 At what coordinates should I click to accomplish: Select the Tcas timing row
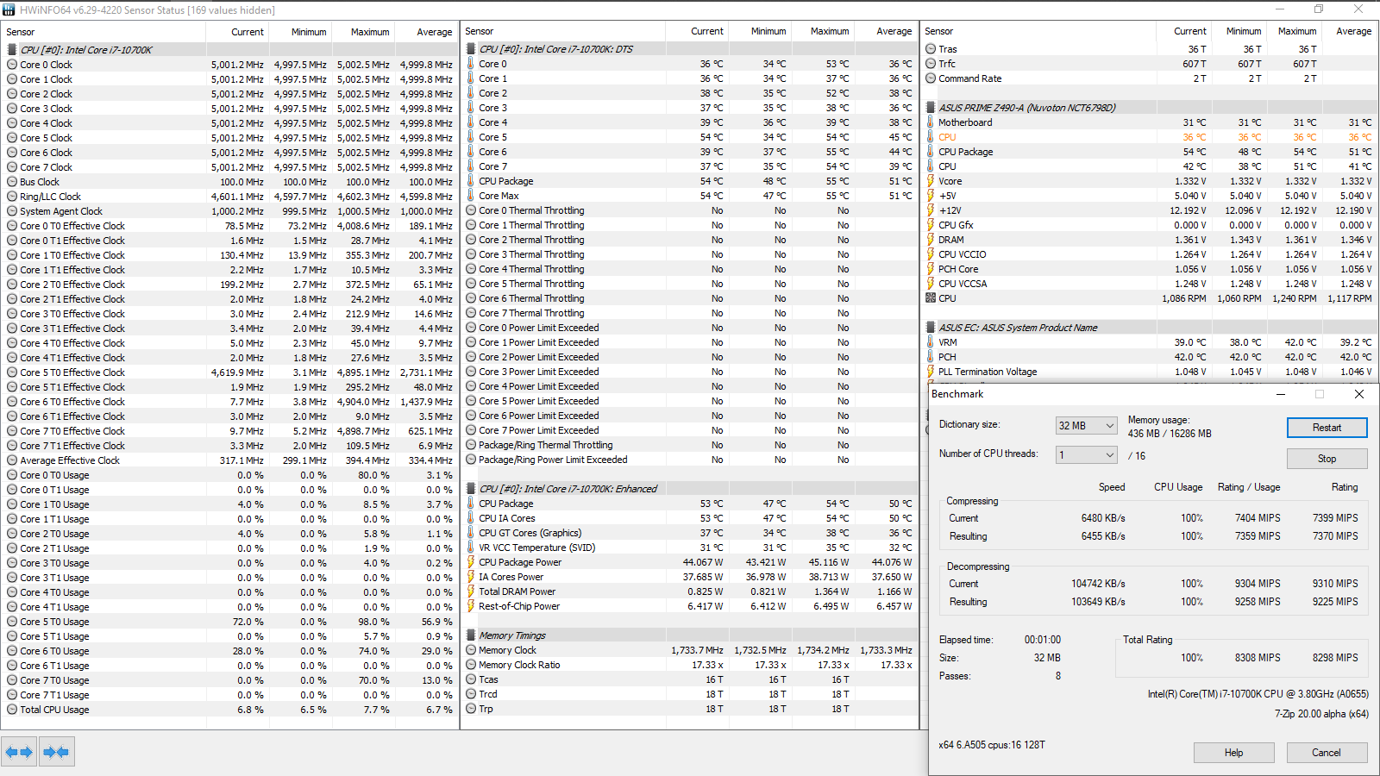pos(690,679)
